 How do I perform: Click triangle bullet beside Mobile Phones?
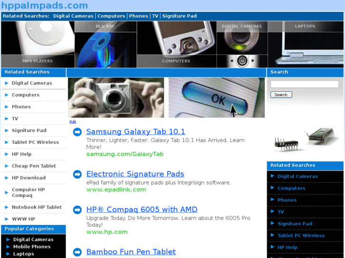pos(8,247)
